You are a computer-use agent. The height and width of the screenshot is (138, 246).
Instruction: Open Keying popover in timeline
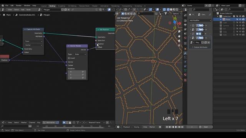tap(138, 127)
